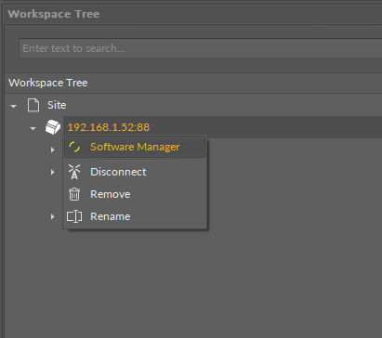The width and height of the screenshot is (382, 338).
Task: Expand the second child node under the device
Action: coord(53,172)
